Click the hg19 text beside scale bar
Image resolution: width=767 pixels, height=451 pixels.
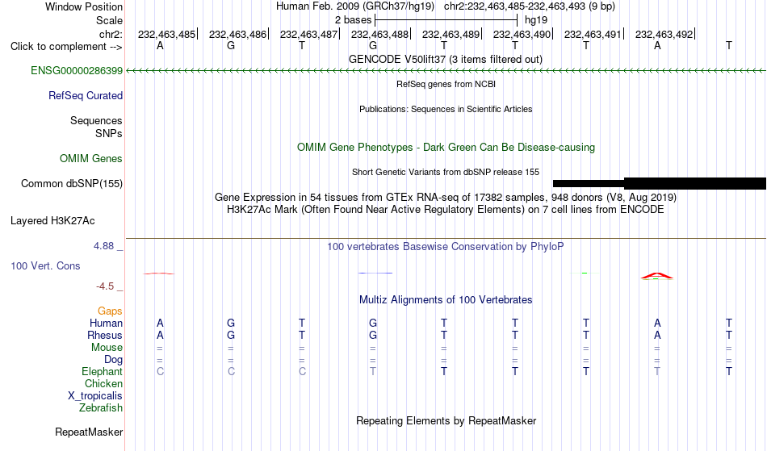(536, 20)
